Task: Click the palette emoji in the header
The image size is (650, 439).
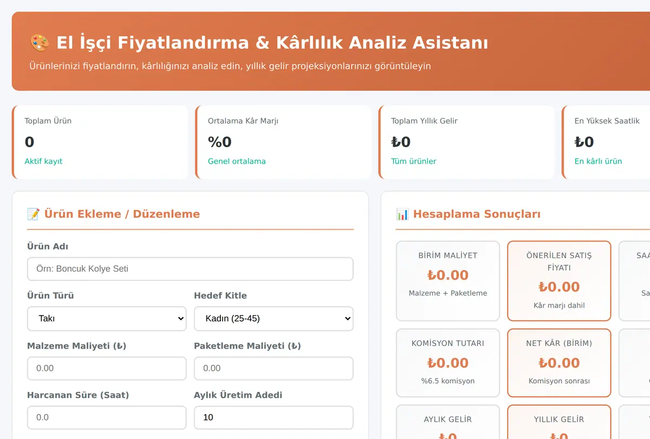Action: click(40, 43)
